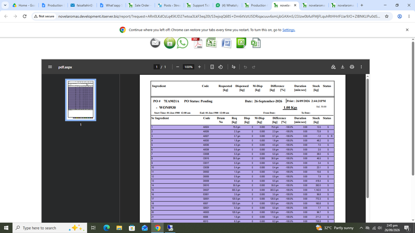Download the PDF file
The width and height of the screenshot is (415, 233).
(x=342, y=67)
